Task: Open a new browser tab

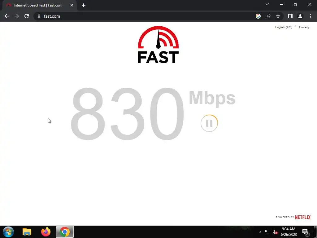Action: pos(84,5)
